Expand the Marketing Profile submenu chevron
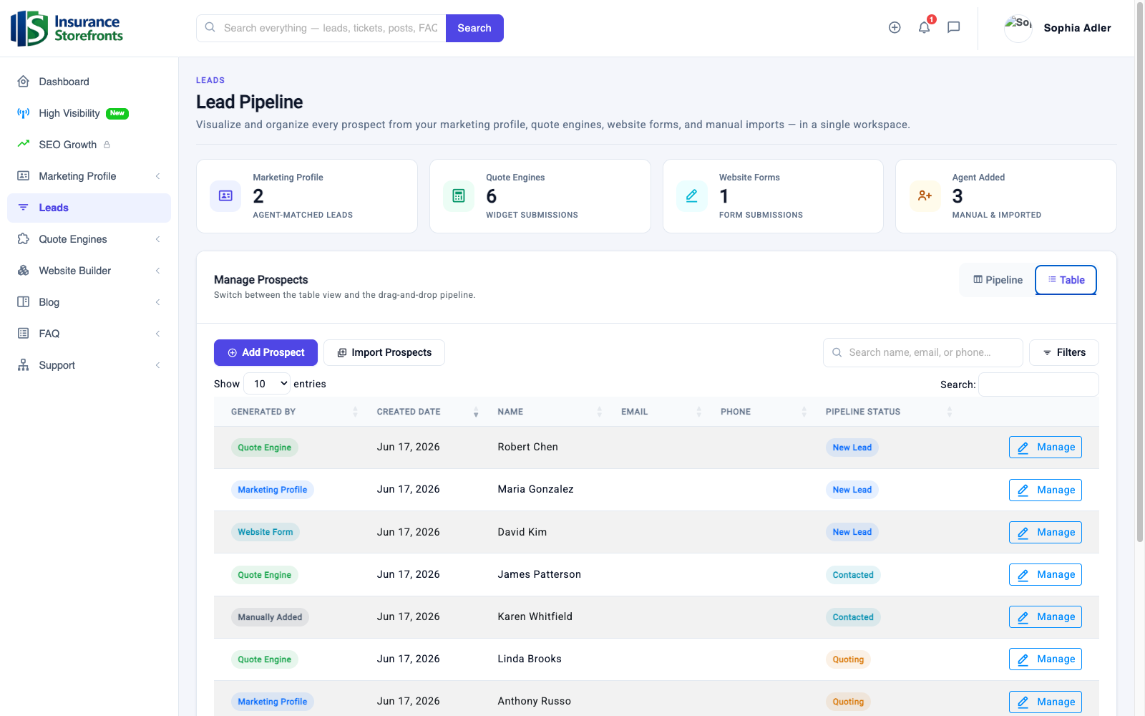Viewport: 1145px width, 716px height. pos(157,176)
